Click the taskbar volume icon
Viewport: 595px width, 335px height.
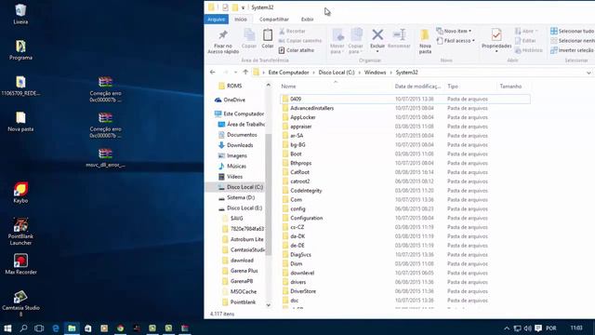coord(527,328)
